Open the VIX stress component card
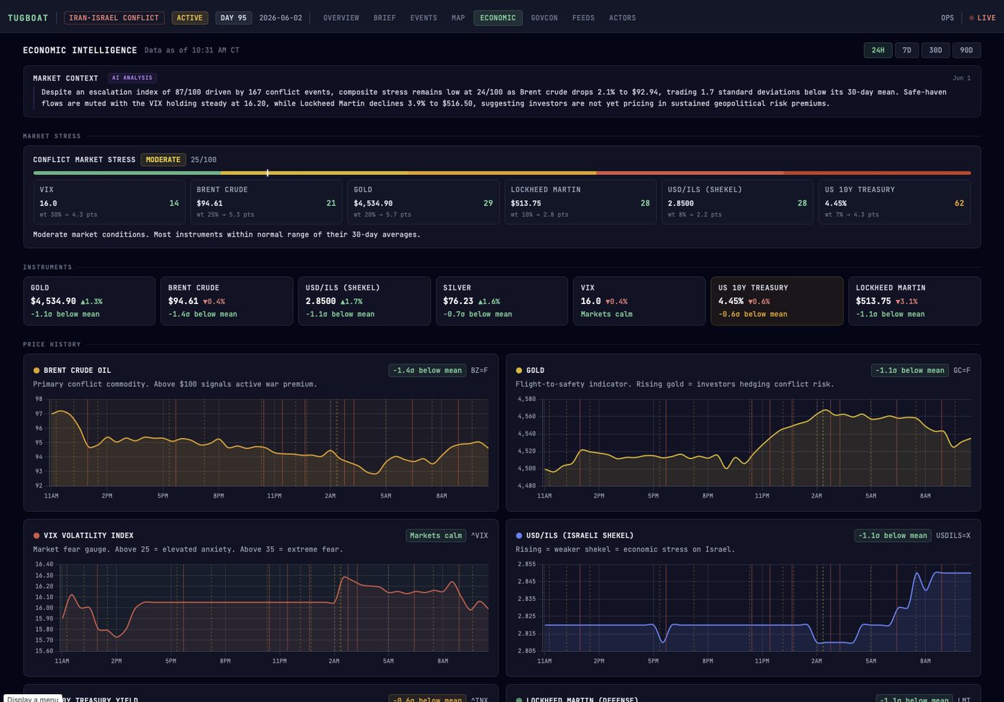1004x702 pixels. point(109,202)
